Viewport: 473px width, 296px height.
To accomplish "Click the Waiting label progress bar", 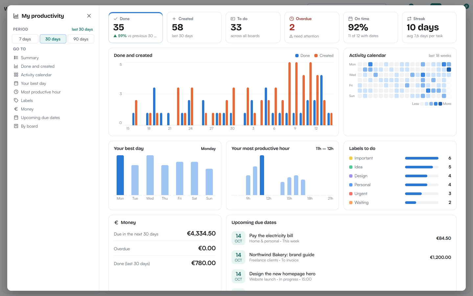I will [422, 203].
